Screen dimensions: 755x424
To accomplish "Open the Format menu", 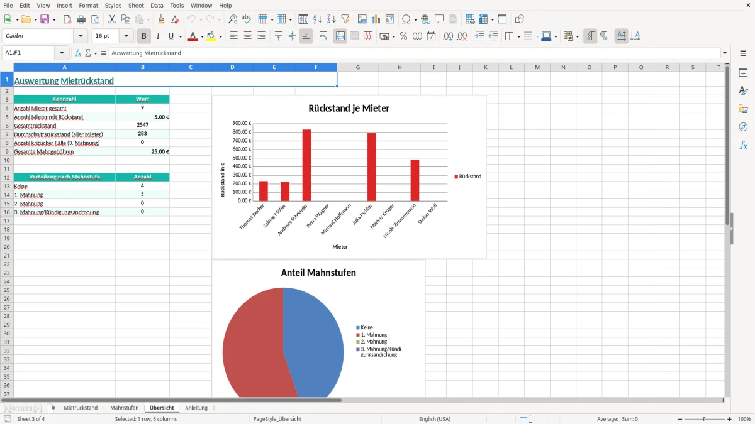I will point(88,5).
